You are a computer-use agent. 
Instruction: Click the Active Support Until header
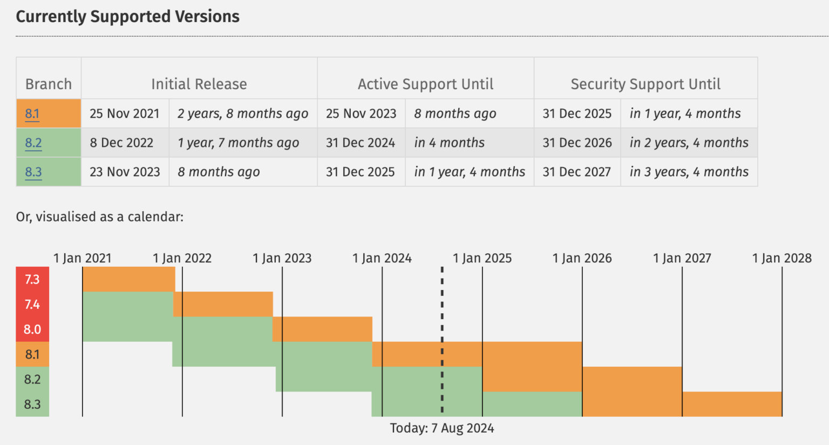[425, 84]
